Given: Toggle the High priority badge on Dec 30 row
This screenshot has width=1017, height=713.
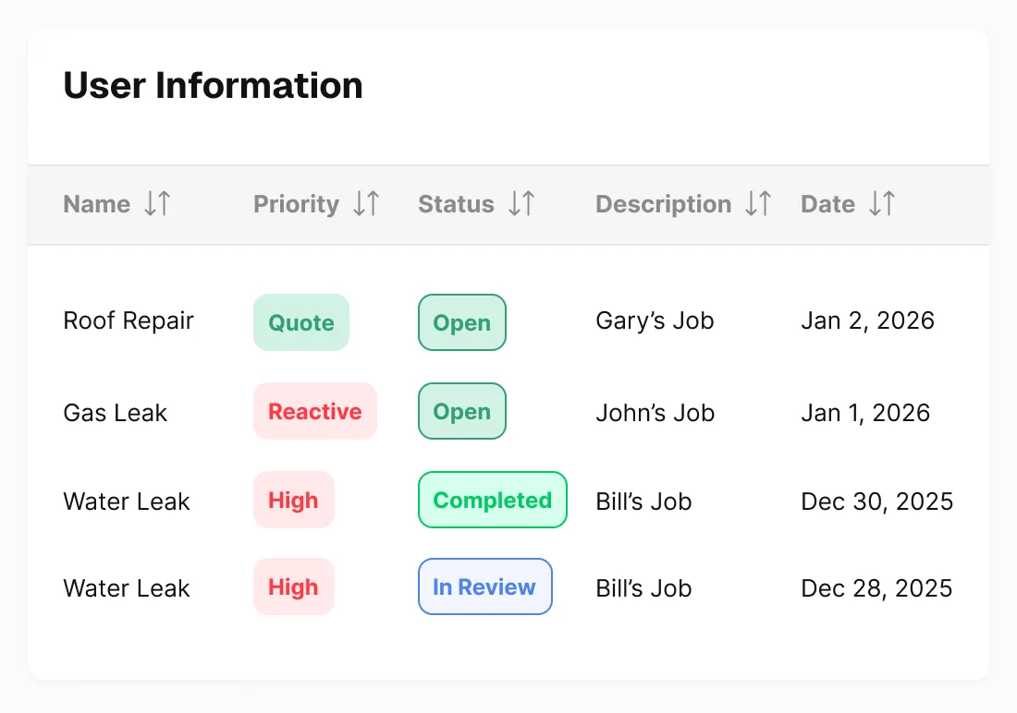Looking at the screenshot, I should tap(293, 500).
